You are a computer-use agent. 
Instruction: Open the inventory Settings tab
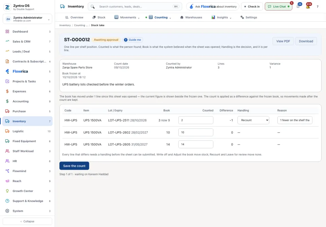click(249, 17)
